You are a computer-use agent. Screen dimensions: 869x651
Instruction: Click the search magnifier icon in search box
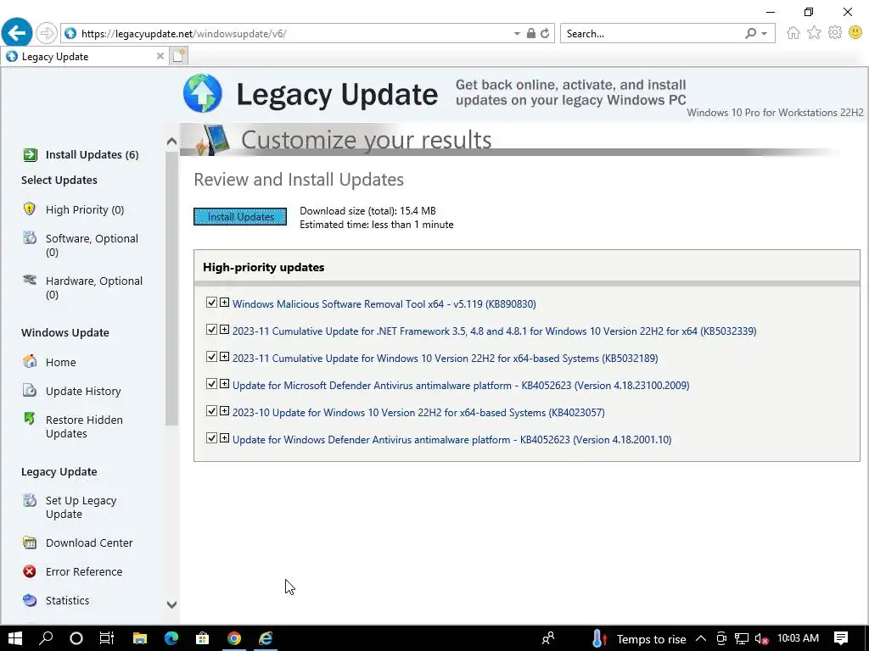[x=750, y=33]
